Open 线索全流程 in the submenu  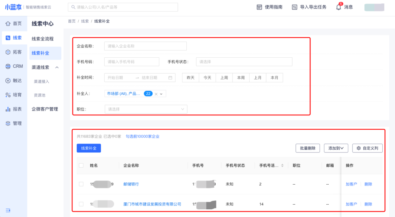(42, 39)
